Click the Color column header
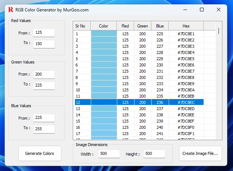Image resolution: width=233 pixels, height=171 pixels. tap(104, 26)
